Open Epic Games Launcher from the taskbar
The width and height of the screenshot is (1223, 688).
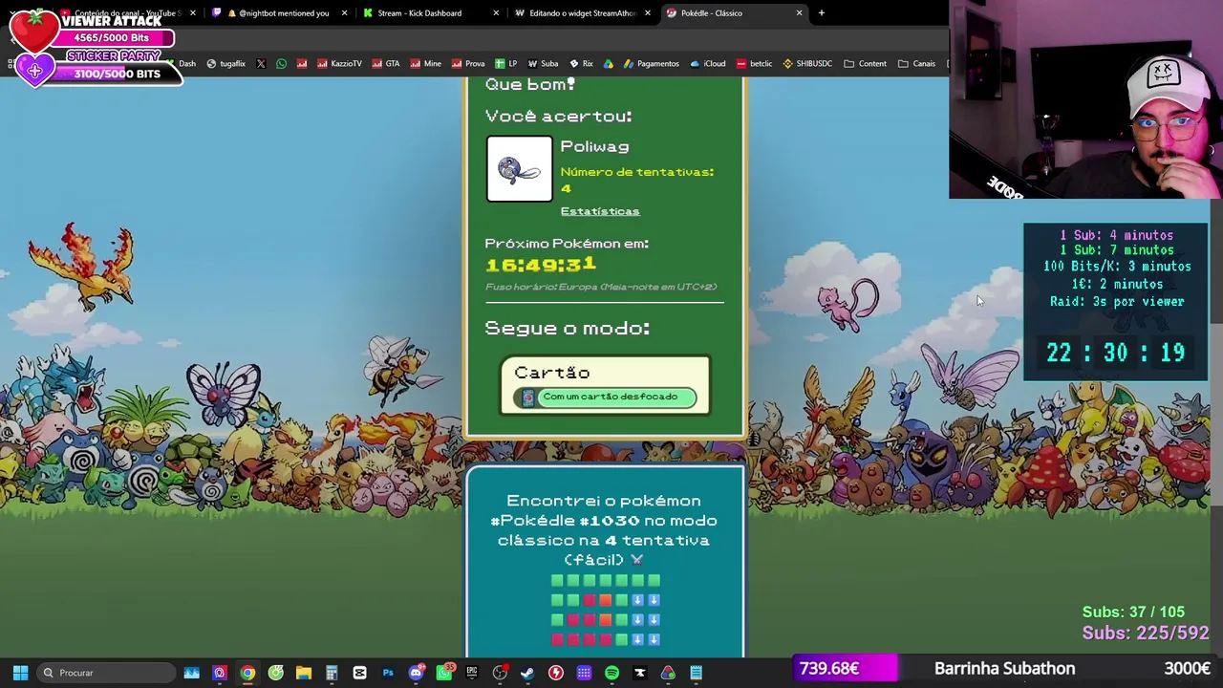472,673
